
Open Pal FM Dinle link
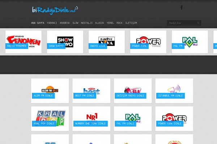pos(125,123)
